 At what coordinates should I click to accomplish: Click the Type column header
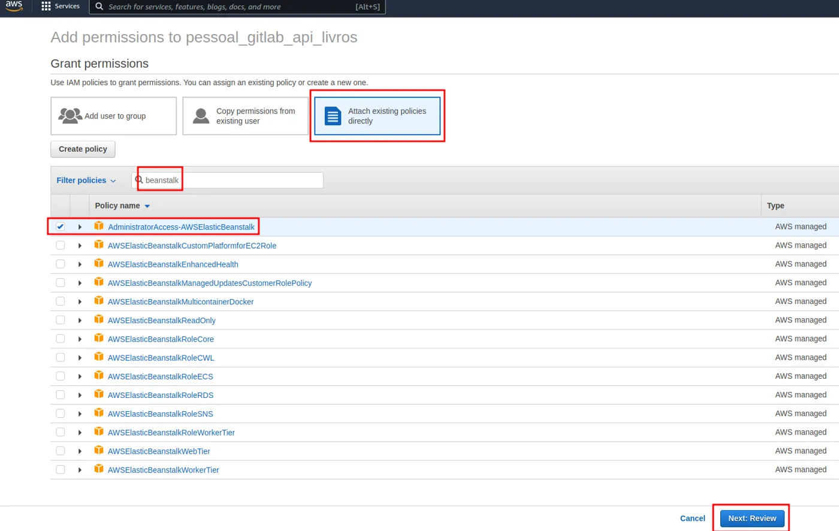pos(775,206)
